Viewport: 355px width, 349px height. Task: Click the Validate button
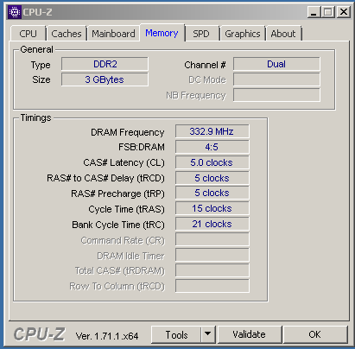click(x=249, y=334)
